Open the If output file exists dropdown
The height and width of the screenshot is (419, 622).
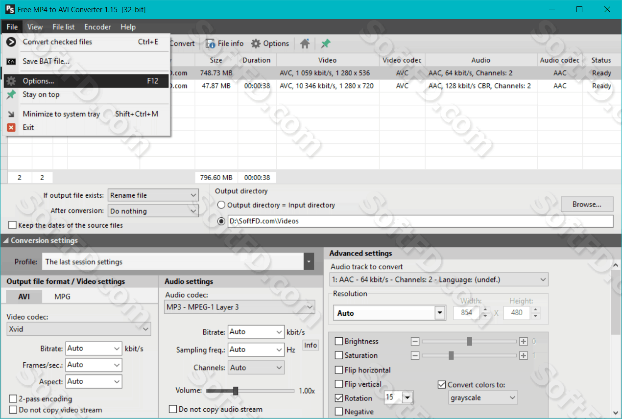[153, 195]
